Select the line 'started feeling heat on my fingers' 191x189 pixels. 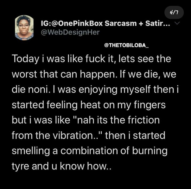click(x=89, y=105)
